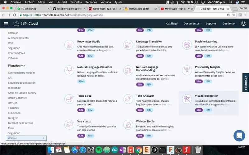The width and height of the screenshot is (249, 155).
Task: Go back with the browser arrow
Action: [x=3, y=15]
